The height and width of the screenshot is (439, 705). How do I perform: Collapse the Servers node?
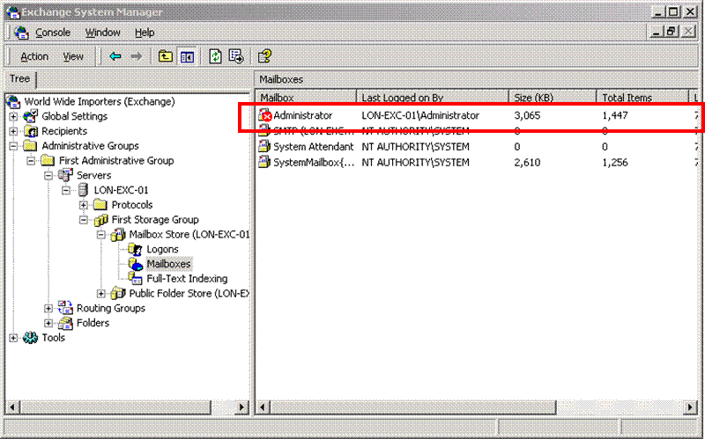tap(48, 175)
